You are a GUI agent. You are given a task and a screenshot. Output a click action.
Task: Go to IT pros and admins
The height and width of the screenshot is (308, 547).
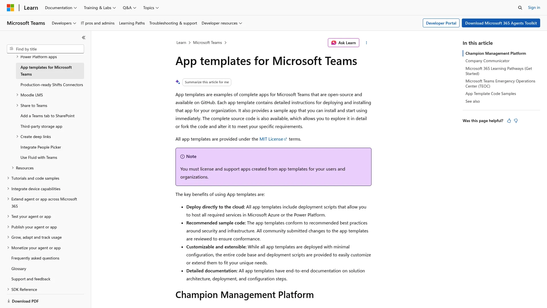click(x=97, y=23)
